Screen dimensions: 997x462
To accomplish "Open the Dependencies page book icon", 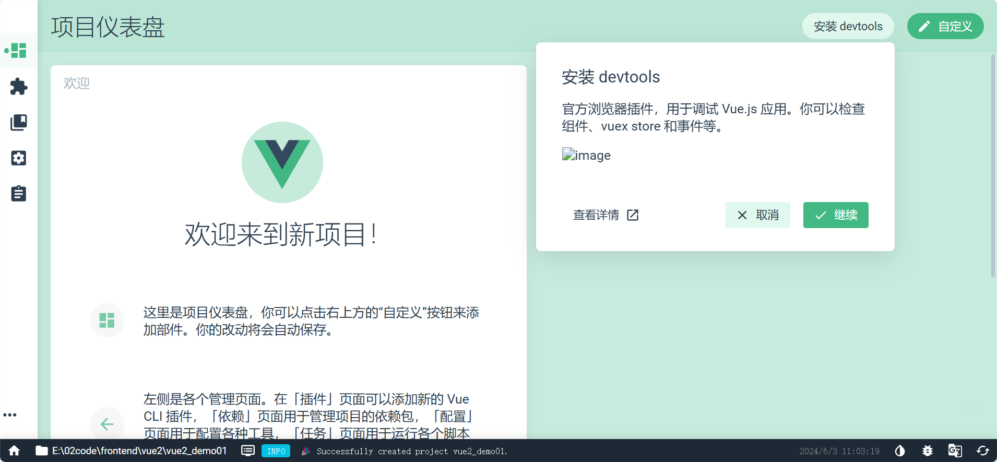I will coord(19,122).
